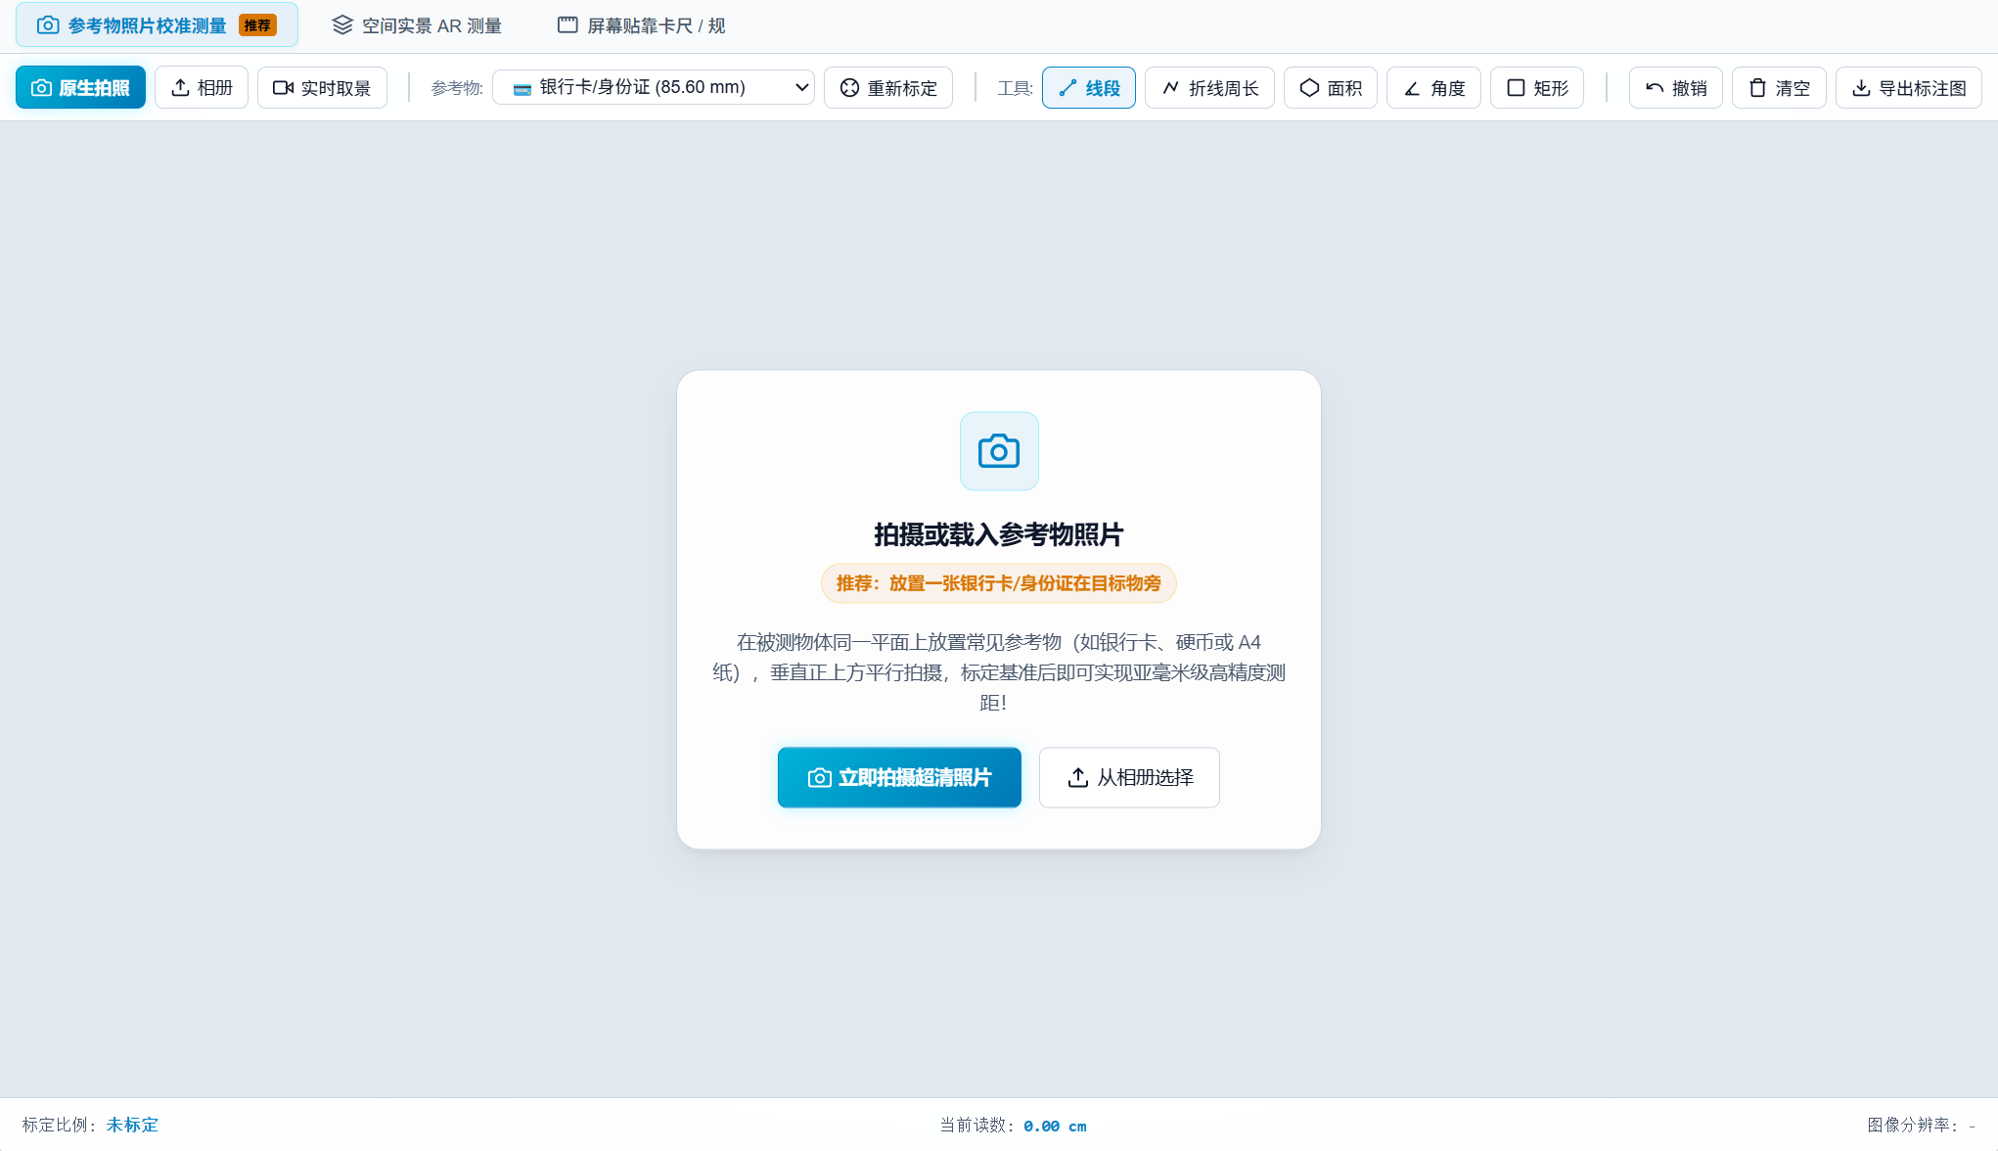
Task: Select the 线段 line segment tool
Action: pos(1089,88)
